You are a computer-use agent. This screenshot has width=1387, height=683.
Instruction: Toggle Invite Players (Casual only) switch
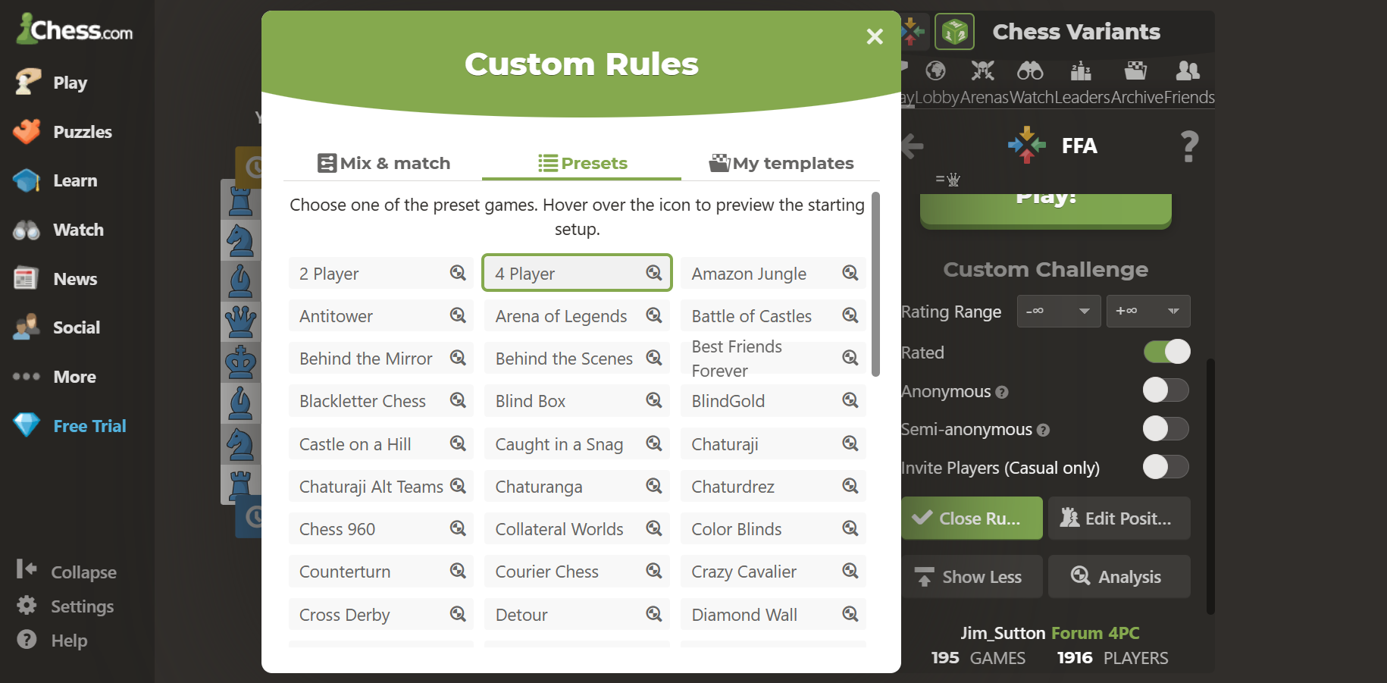[x=1166, y=467]
